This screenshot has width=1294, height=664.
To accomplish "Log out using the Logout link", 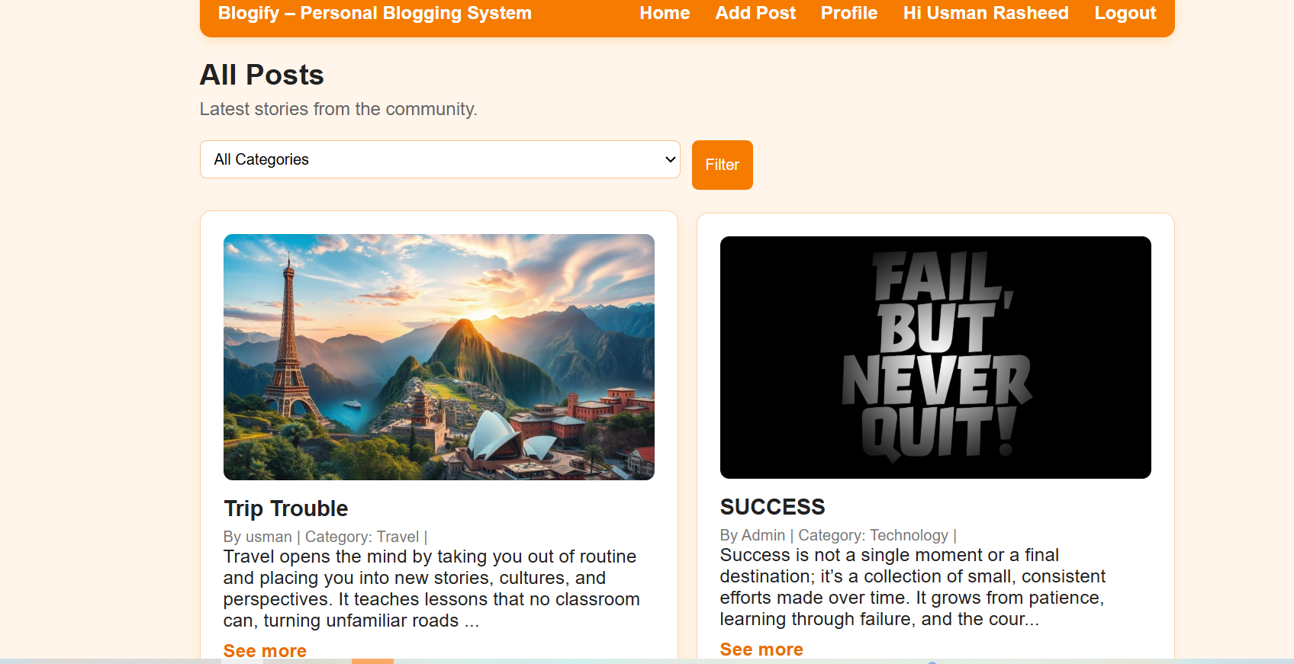I will [x=1125, y=13].
